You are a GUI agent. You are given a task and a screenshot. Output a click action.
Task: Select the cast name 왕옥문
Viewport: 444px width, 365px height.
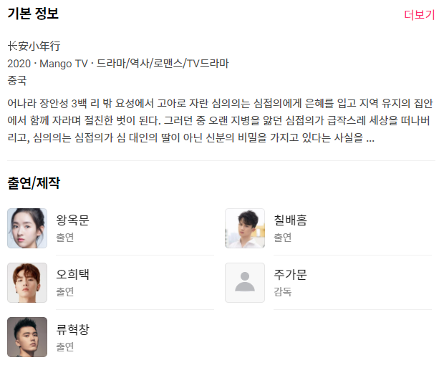coord(72,220)
